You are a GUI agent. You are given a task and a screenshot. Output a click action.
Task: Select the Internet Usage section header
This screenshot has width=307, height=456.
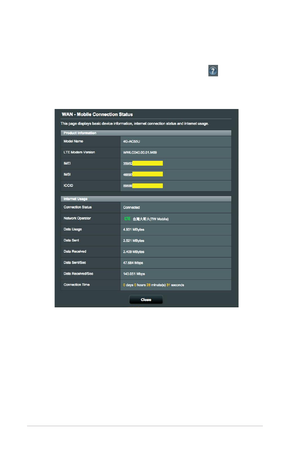click(75, 199)
